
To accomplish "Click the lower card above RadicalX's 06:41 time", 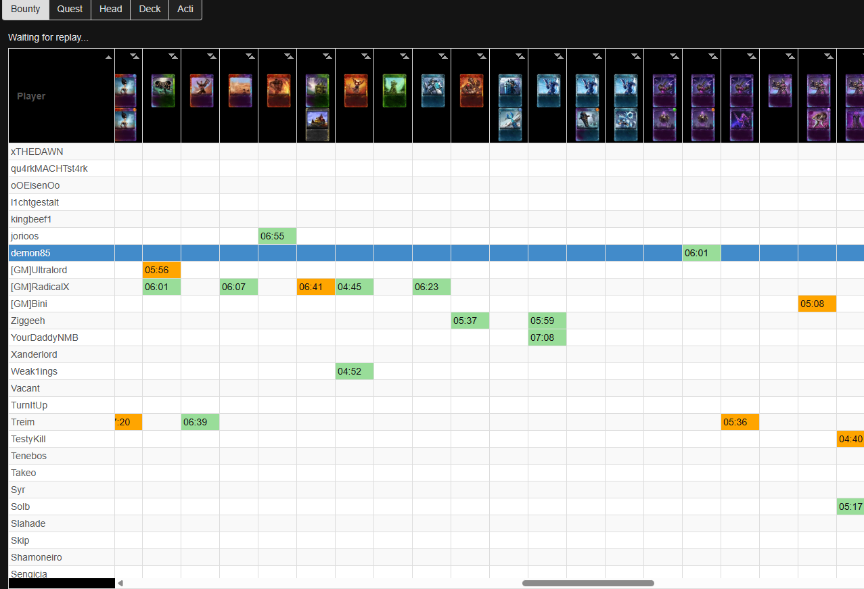I will [317, 124].
